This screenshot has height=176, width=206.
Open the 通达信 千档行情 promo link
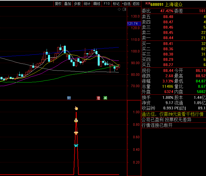[x=172, y=114]
